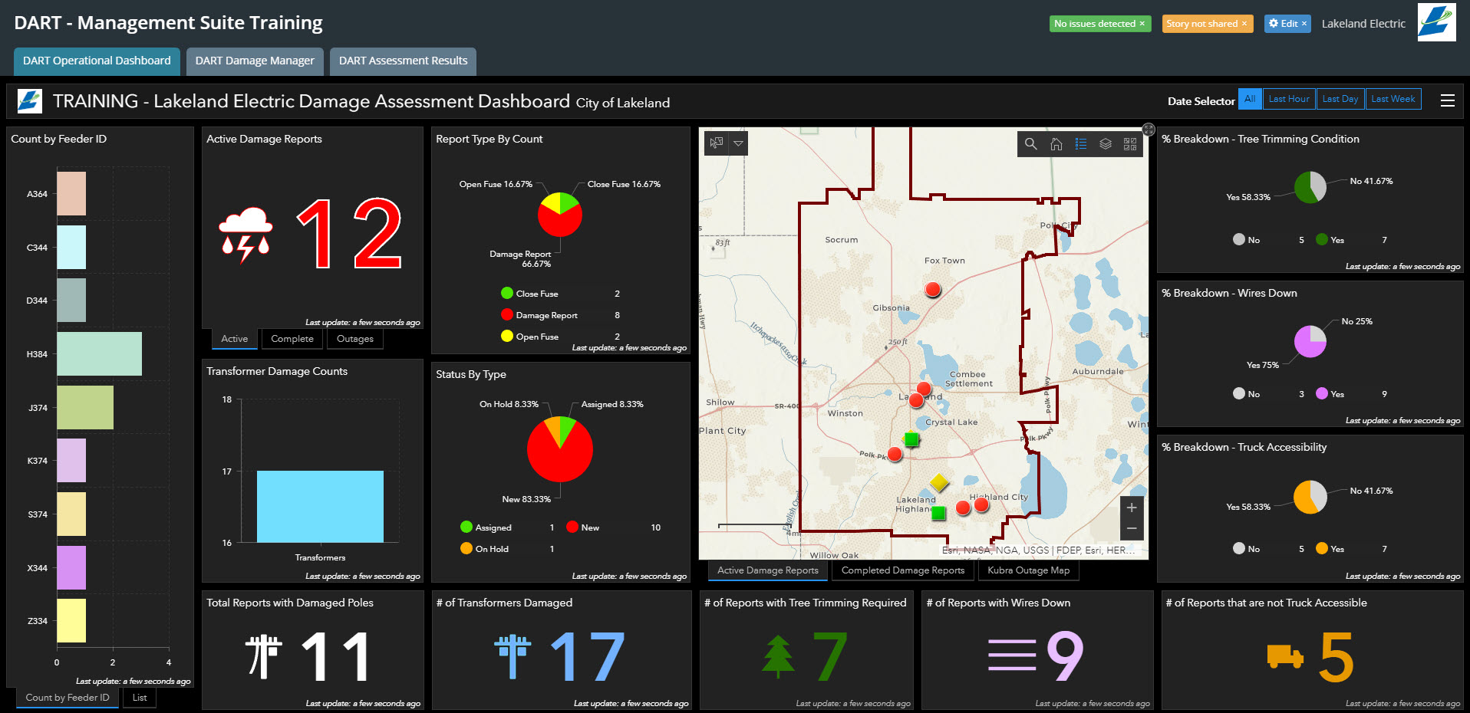Screen dimensions: 1470x713
Task: Click the Wires Down pie chart
Action: [1310, 341]
